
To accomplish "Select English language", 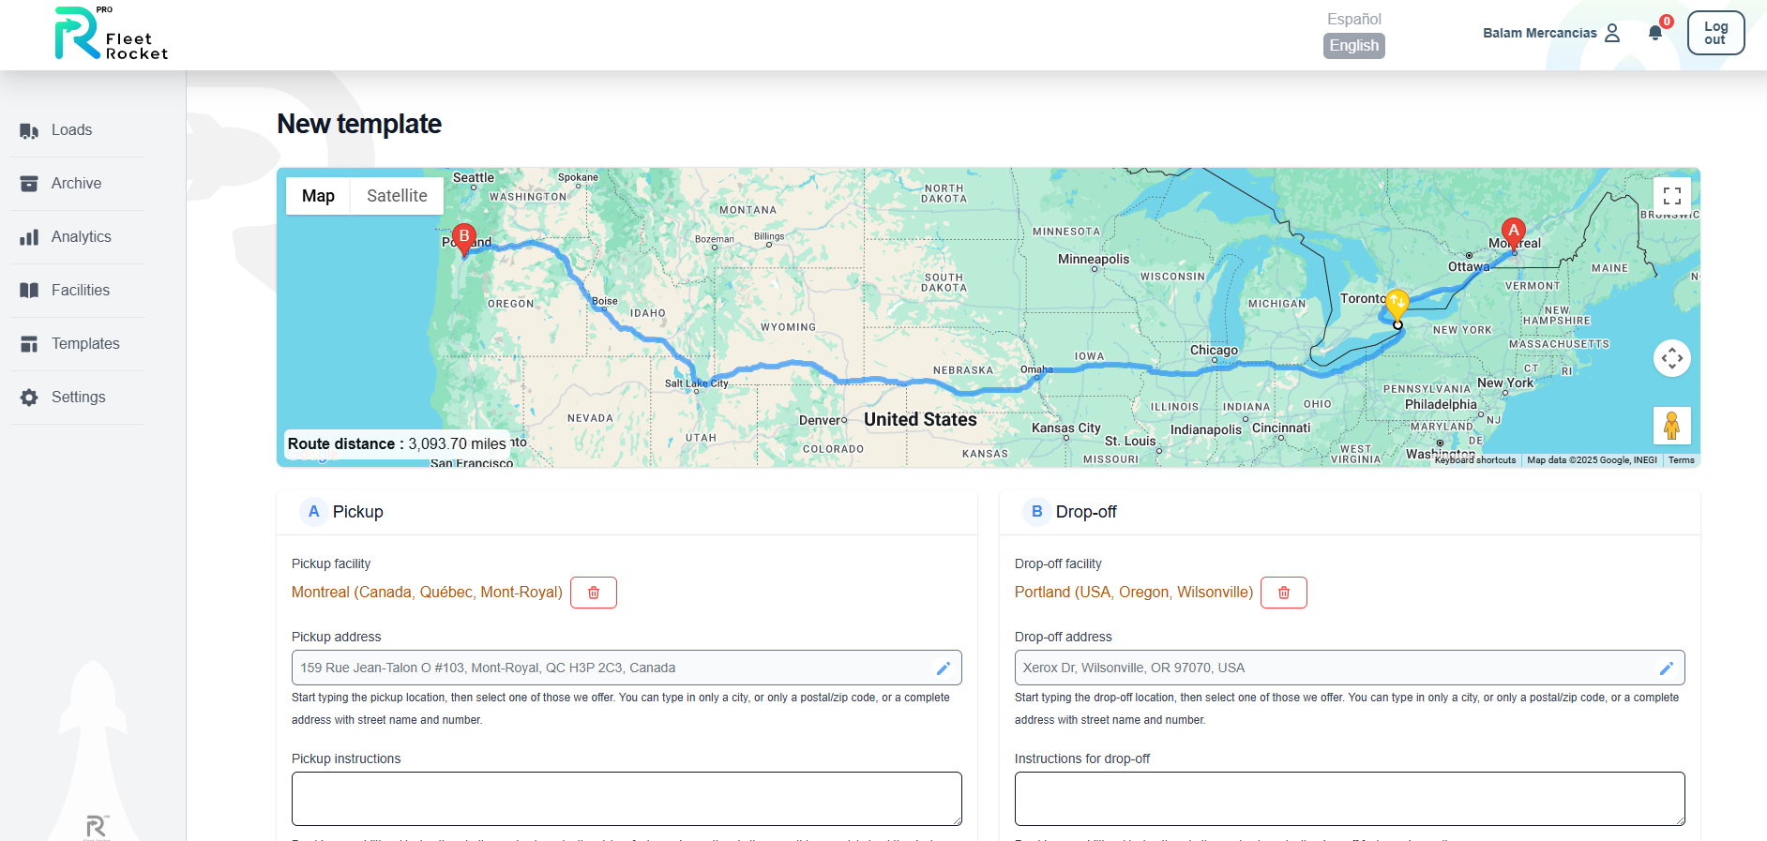I will [x=1354, y=46].
